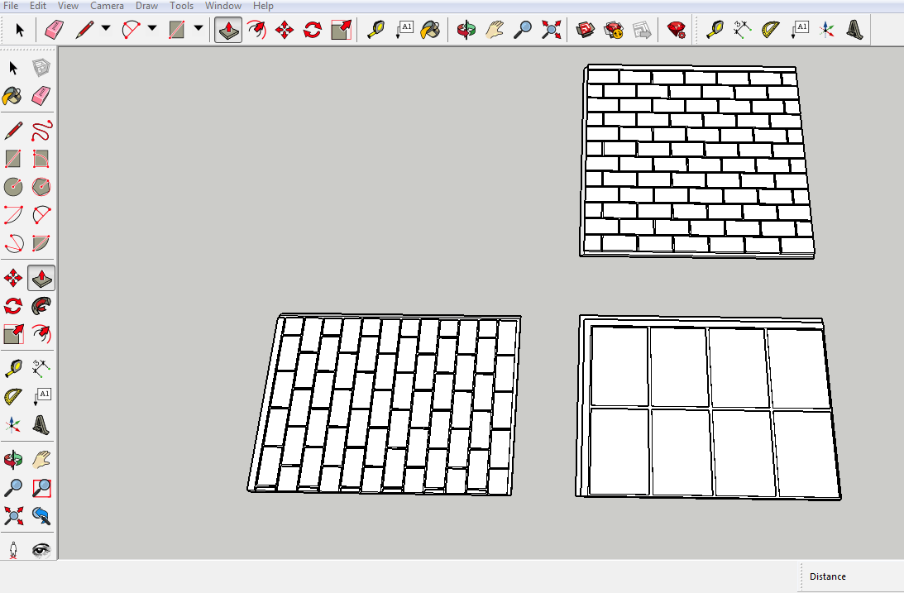Screen dimensions: 904x593
Task: Select the Protractor tool
Action: click(769, 31)
